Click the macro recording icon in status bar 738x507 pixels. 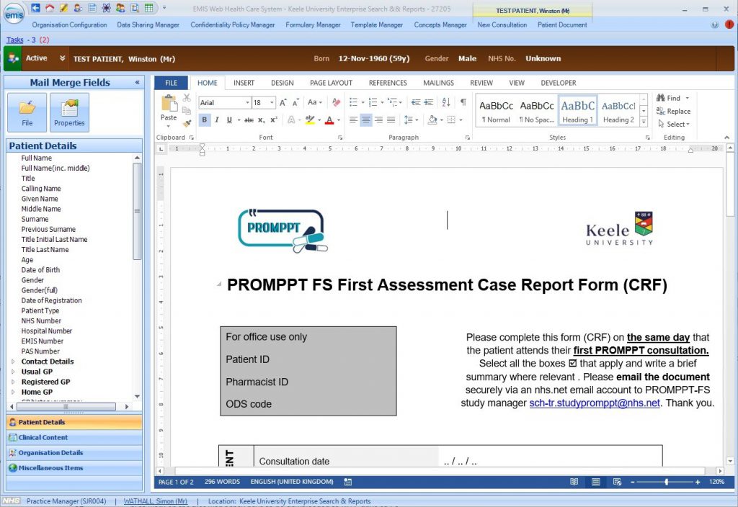click(x=348, y=482)
